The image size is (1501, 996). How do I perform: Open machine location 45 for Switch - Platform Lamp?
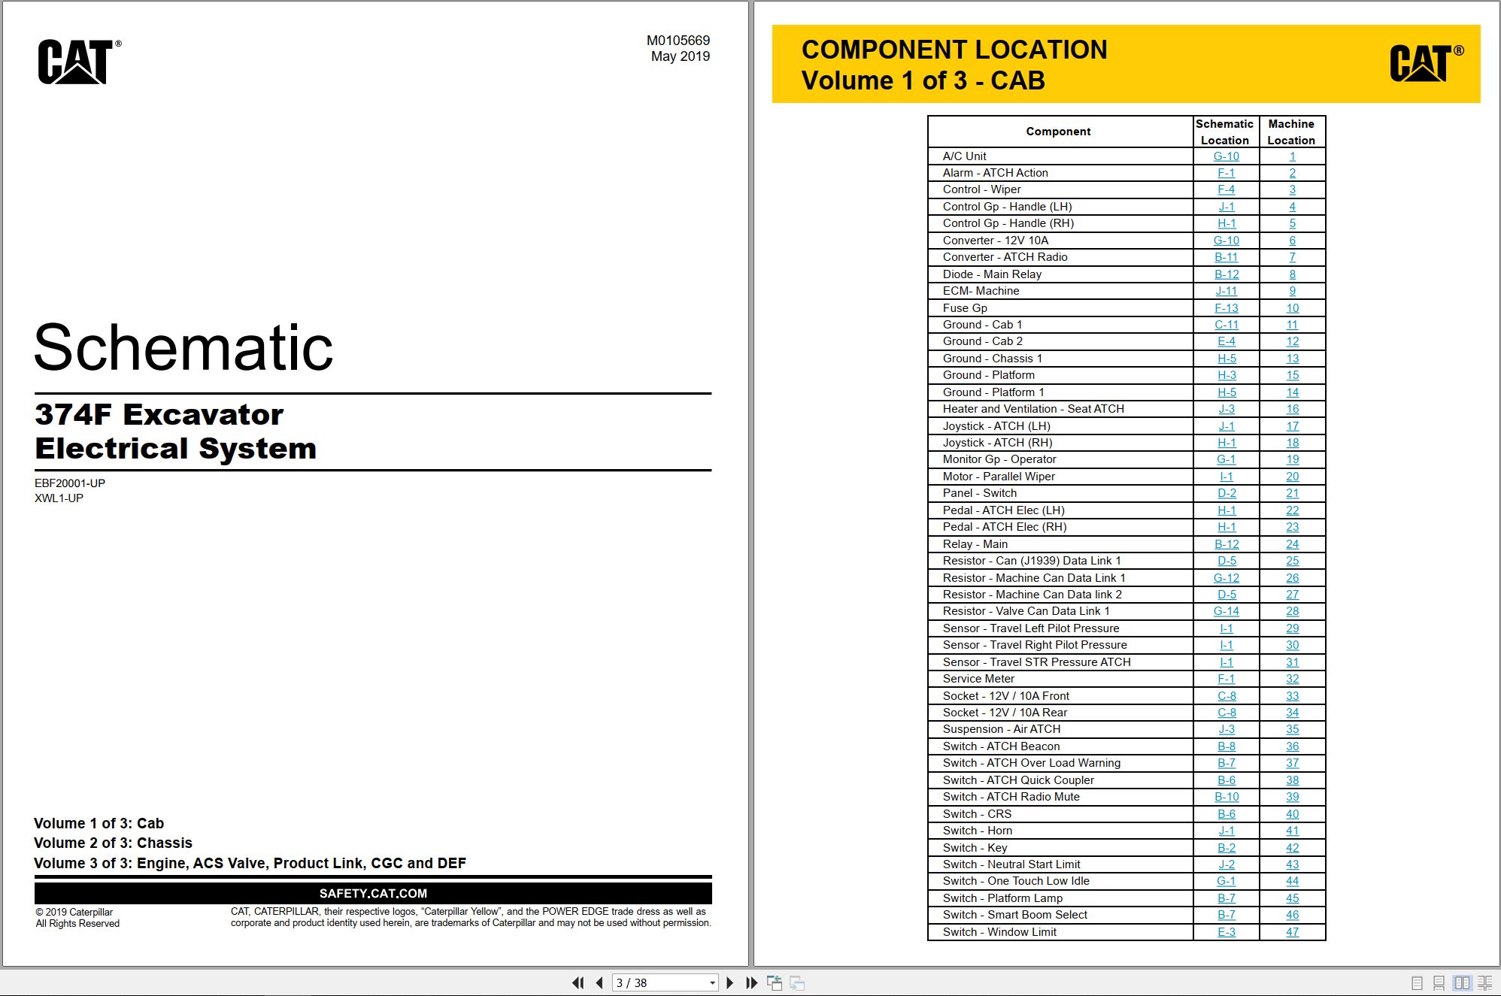1293,898
